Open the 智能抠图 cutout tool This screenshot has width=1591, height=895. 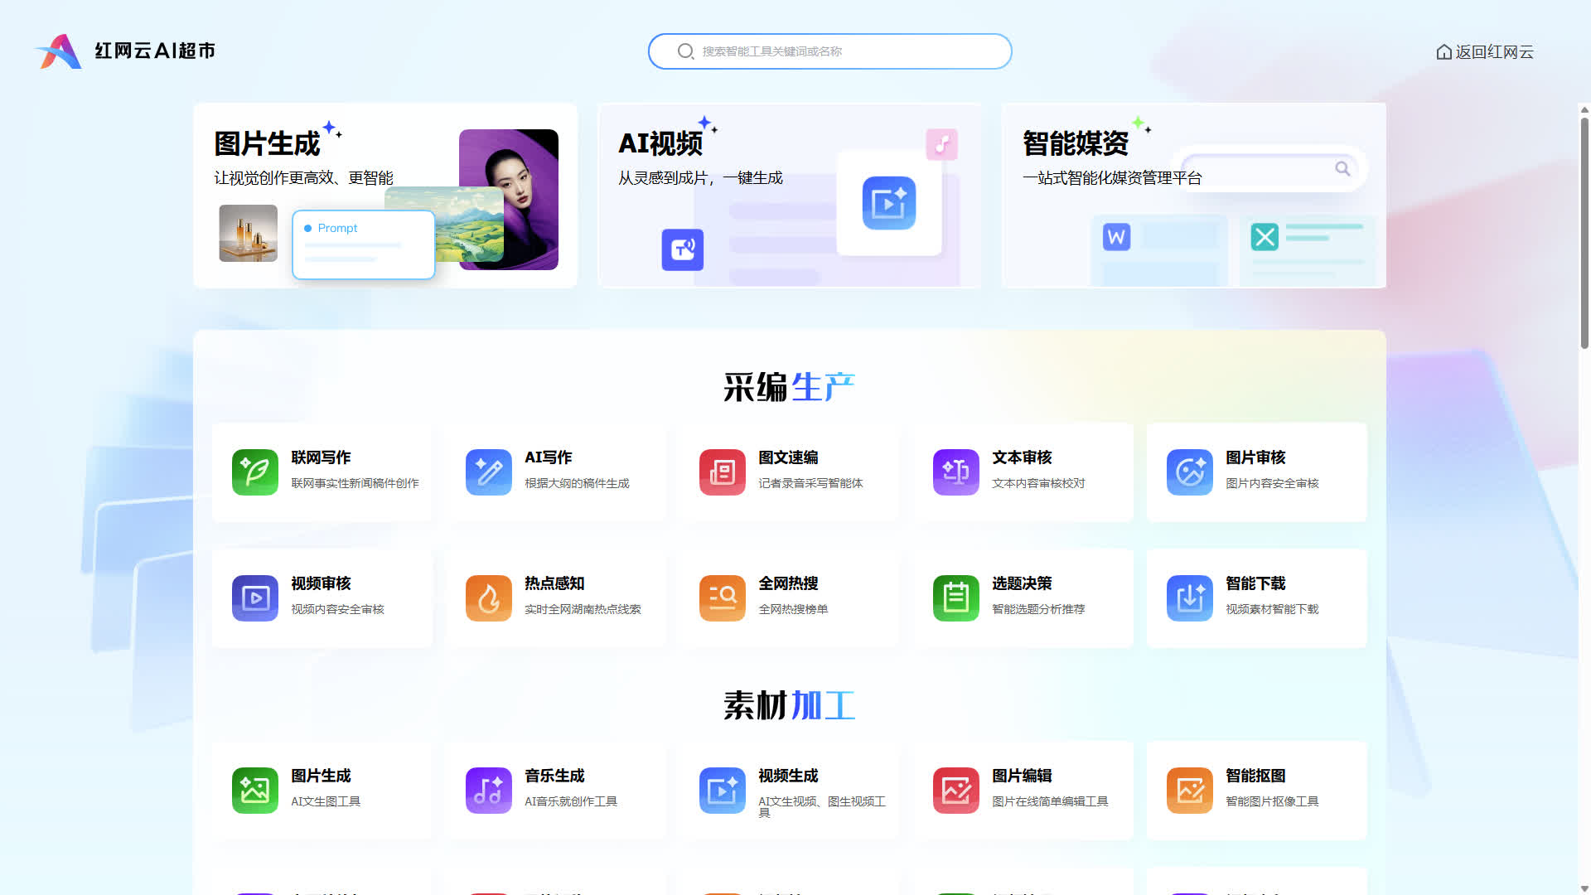pos(1190,791)
